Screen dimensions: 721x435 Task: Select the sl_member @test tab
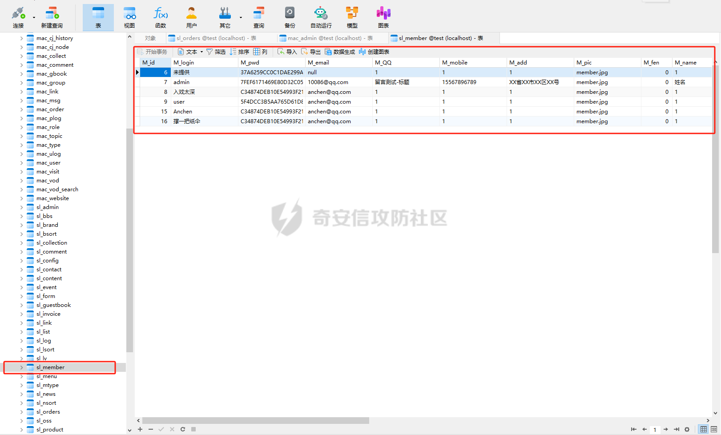[444, 38]
